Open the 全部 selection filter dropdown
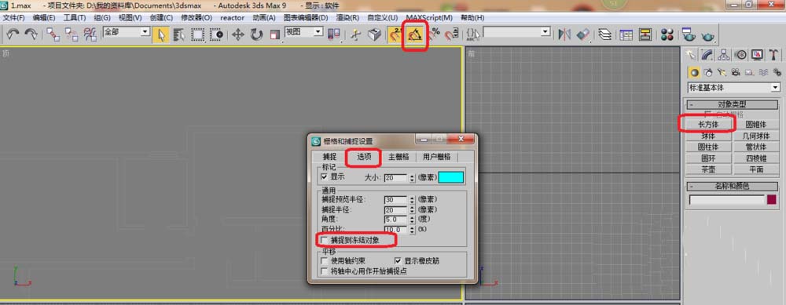This screenshot has width=786, height=305. coord(145,31)
